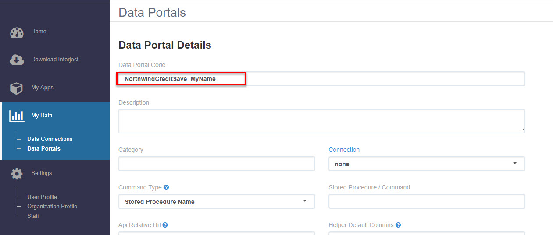Screen dimensions: 553x235
Task: Click the Download Interject menu text
Action: 55,60
